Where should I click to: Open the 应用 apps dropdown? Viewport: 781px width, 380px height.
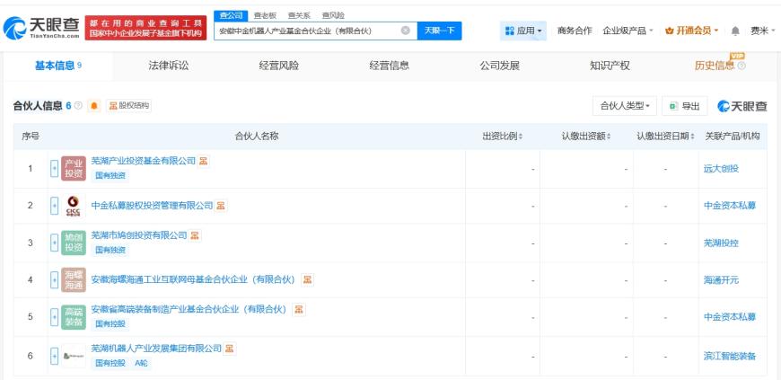(x=523, y=31)
